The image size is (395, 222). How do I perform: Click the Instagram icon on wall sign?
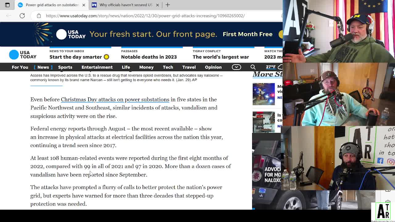pyautogui.click(x=391, y=162)
